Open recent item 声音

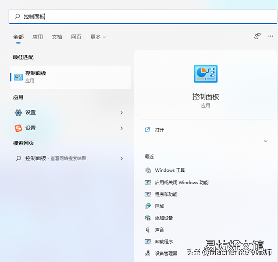[159, 230]
